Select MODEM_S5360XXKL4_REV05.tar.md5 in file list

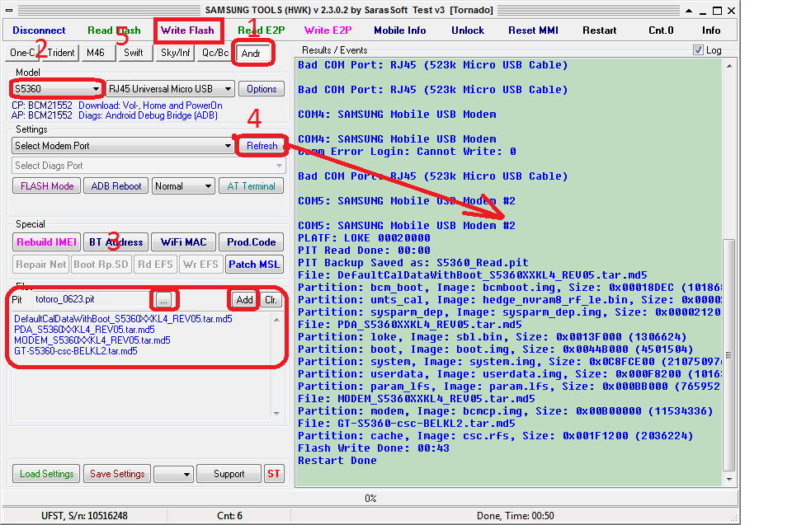92,340
